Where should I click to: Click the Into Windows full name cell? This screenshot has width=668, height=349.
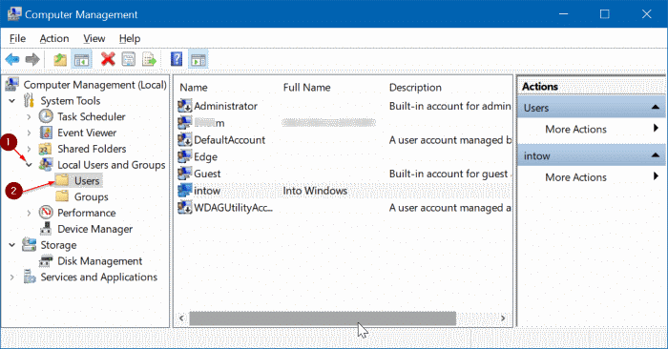pyautogui.click(x=315, y=191)
